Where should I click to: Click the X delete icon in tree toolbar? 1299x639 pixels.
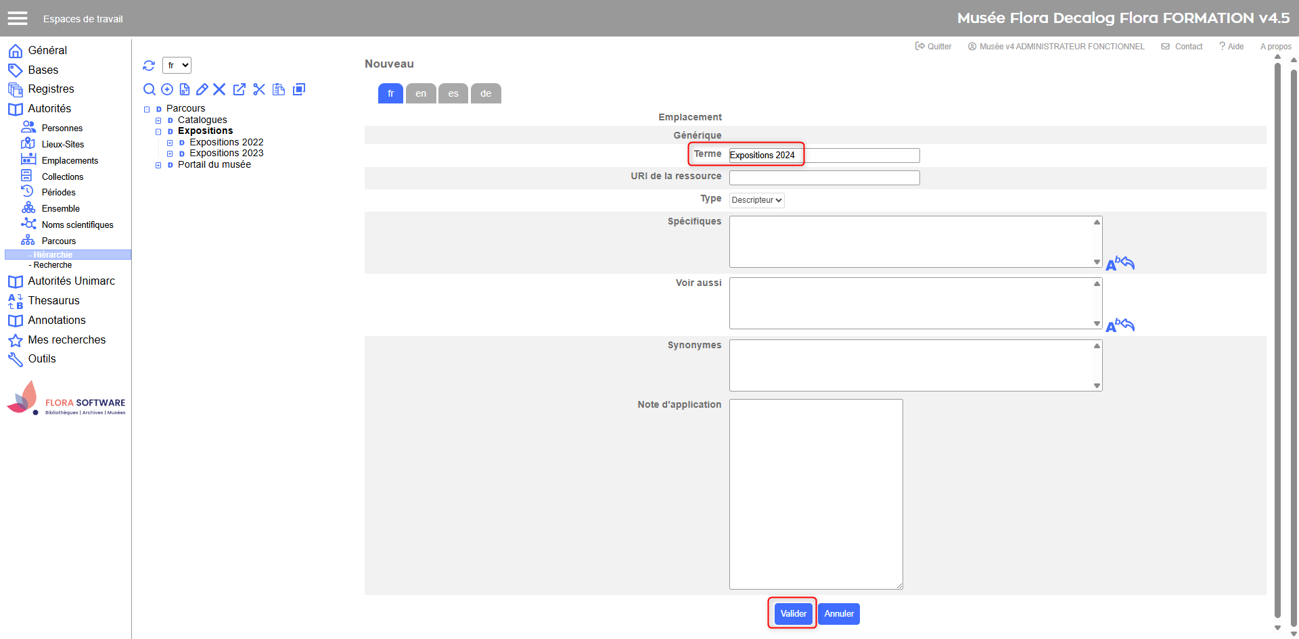(219, 89)
